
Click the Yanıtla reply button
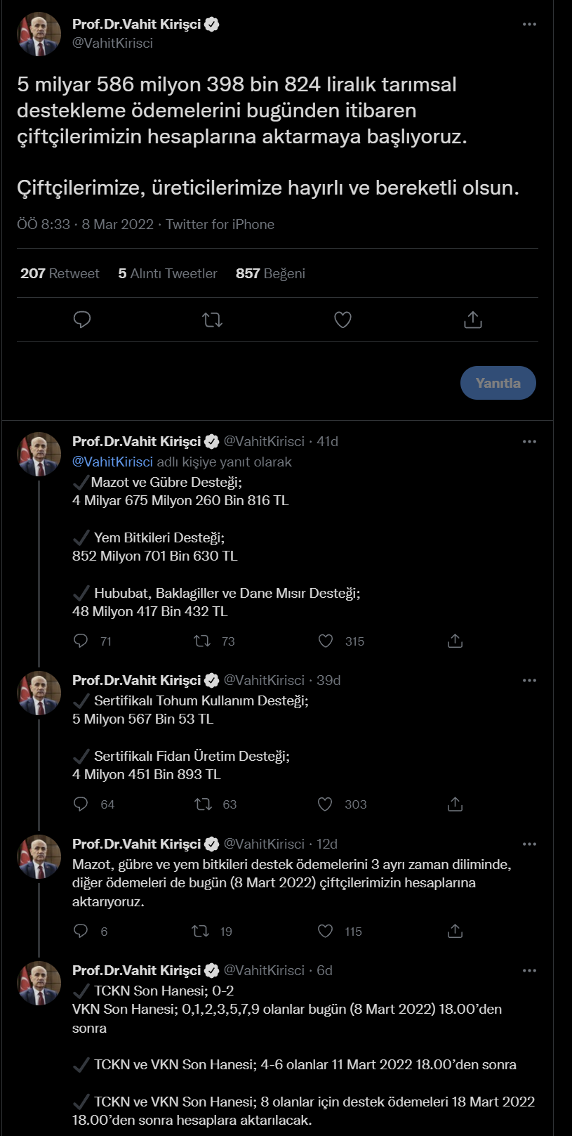coord(498,383)
